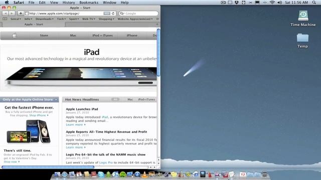Expand the Socal bookmarks folder
This screenshot has height=180, width=321.
tap(16, 19)
